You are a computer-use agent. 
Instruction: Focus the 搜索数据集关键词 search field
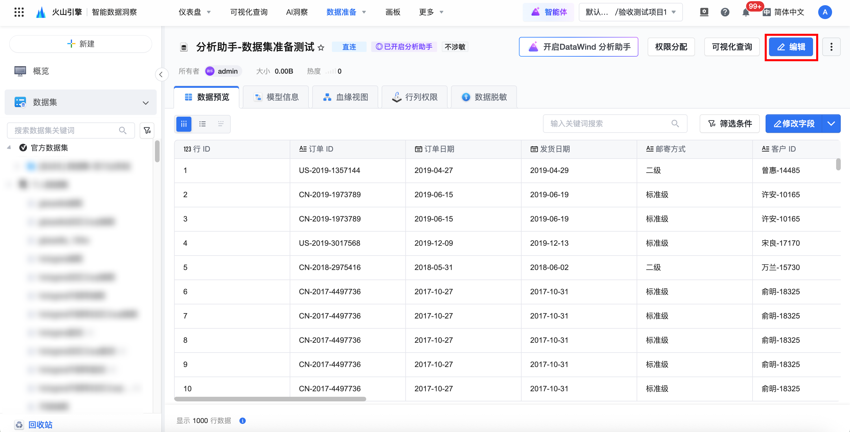(71, 131)
